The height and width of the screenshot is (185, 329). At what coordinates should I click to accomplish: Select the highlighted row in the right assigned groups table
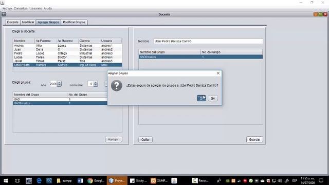point(200,57)
